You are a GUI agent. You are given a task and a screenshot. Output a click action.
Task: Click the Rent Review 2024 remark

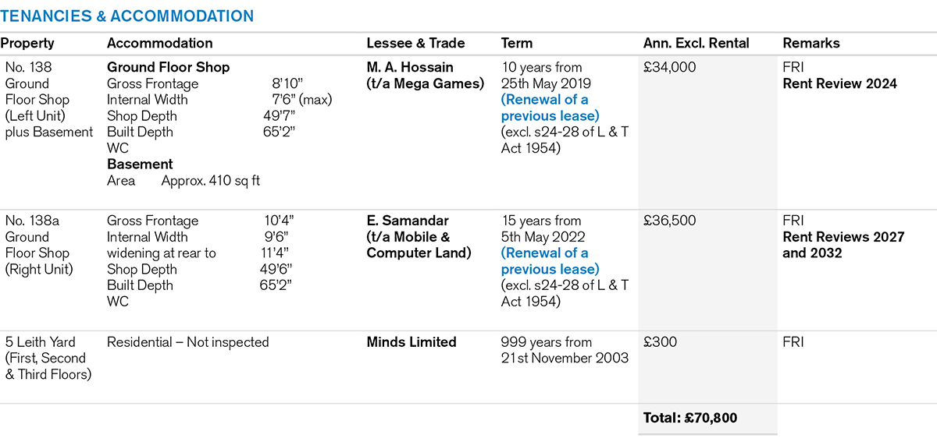point(840,83)
